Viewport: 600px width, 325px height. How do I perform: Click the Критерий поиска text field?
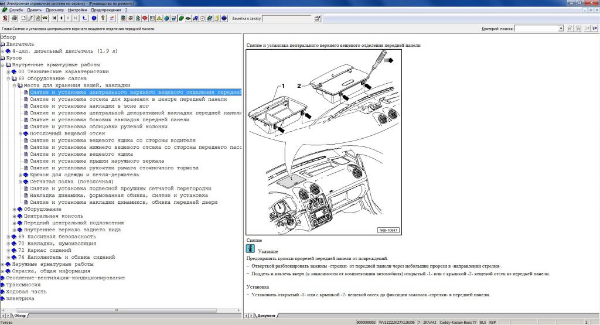(537, 28)
